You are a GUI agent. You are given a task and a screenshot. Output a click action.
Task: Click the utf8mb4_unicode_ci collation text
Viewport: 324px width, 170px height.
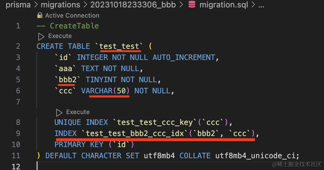point(257,156)
